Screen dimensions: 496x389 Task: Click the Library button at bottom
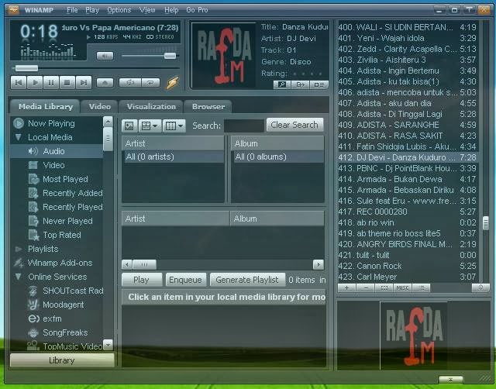click(x=62, y=360)
